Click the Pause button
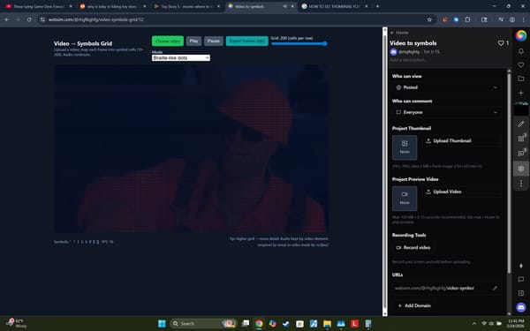530x331 pixels. (214, 41)
